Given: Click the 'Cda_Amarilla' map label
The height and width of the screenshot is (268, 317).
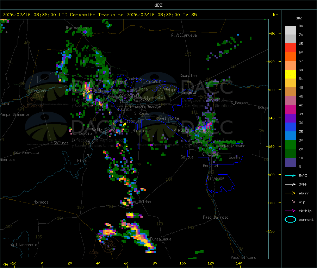Looking at the screenshot, I should [x=26, y=152].
